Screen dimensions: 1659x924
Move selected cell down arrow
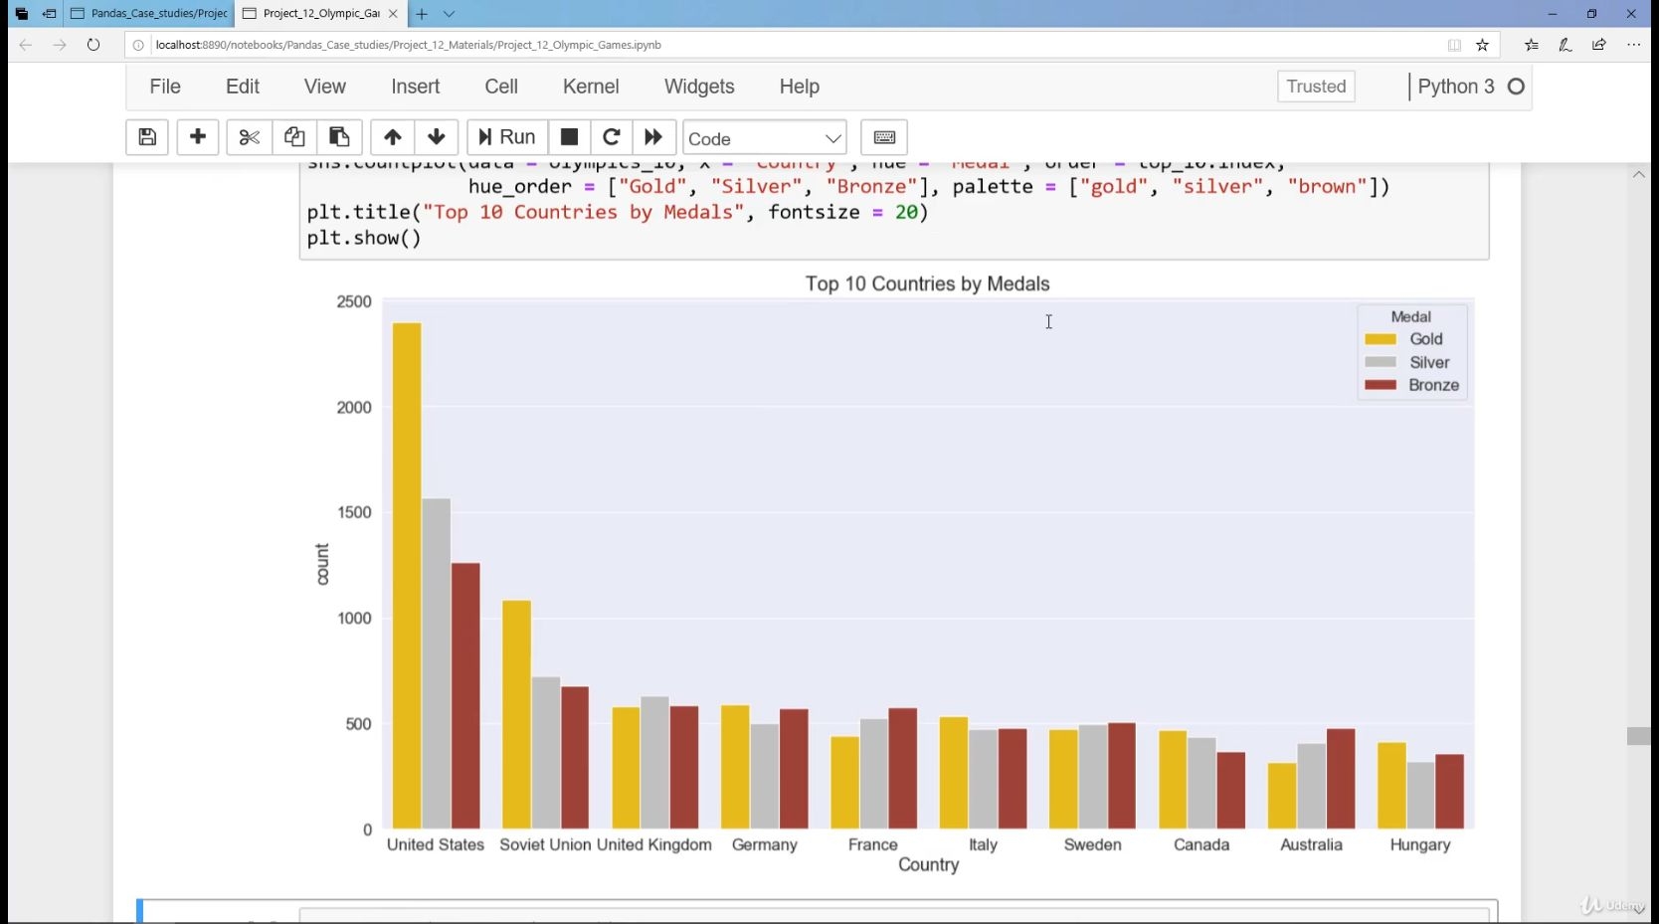pyautogui.click(x=437, y=137)
